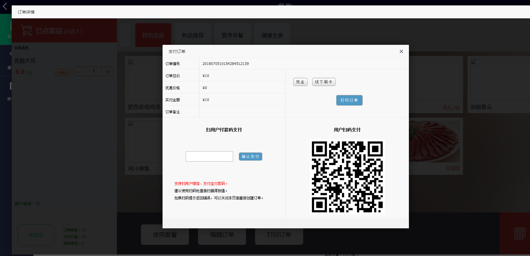530x256 pixels.
Task: Click 用户扫码支付 heading
Action: [347, 130]
